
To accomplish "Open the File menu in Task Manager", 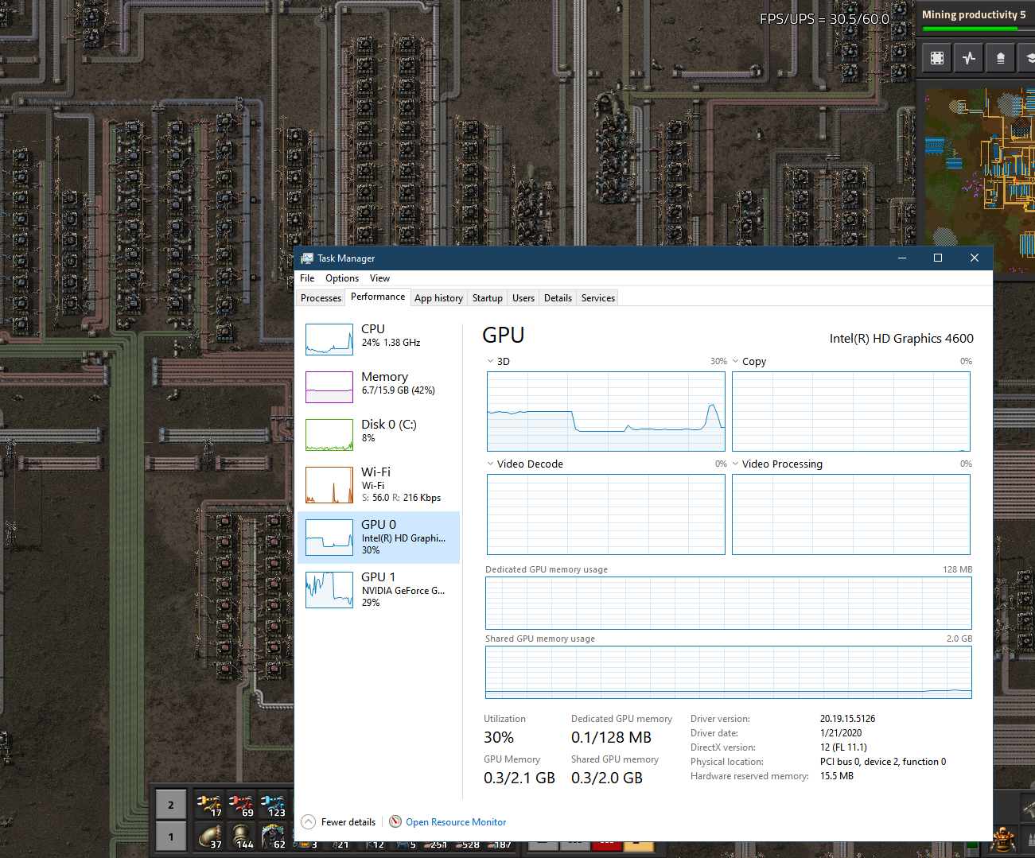I will coord(307,278).
